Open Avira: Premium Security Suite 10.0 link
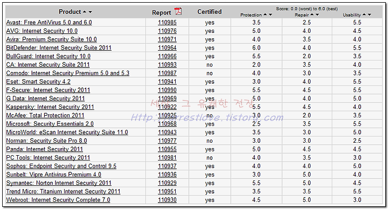The width and height of the screenshot is (388, 209). point(52,39)
